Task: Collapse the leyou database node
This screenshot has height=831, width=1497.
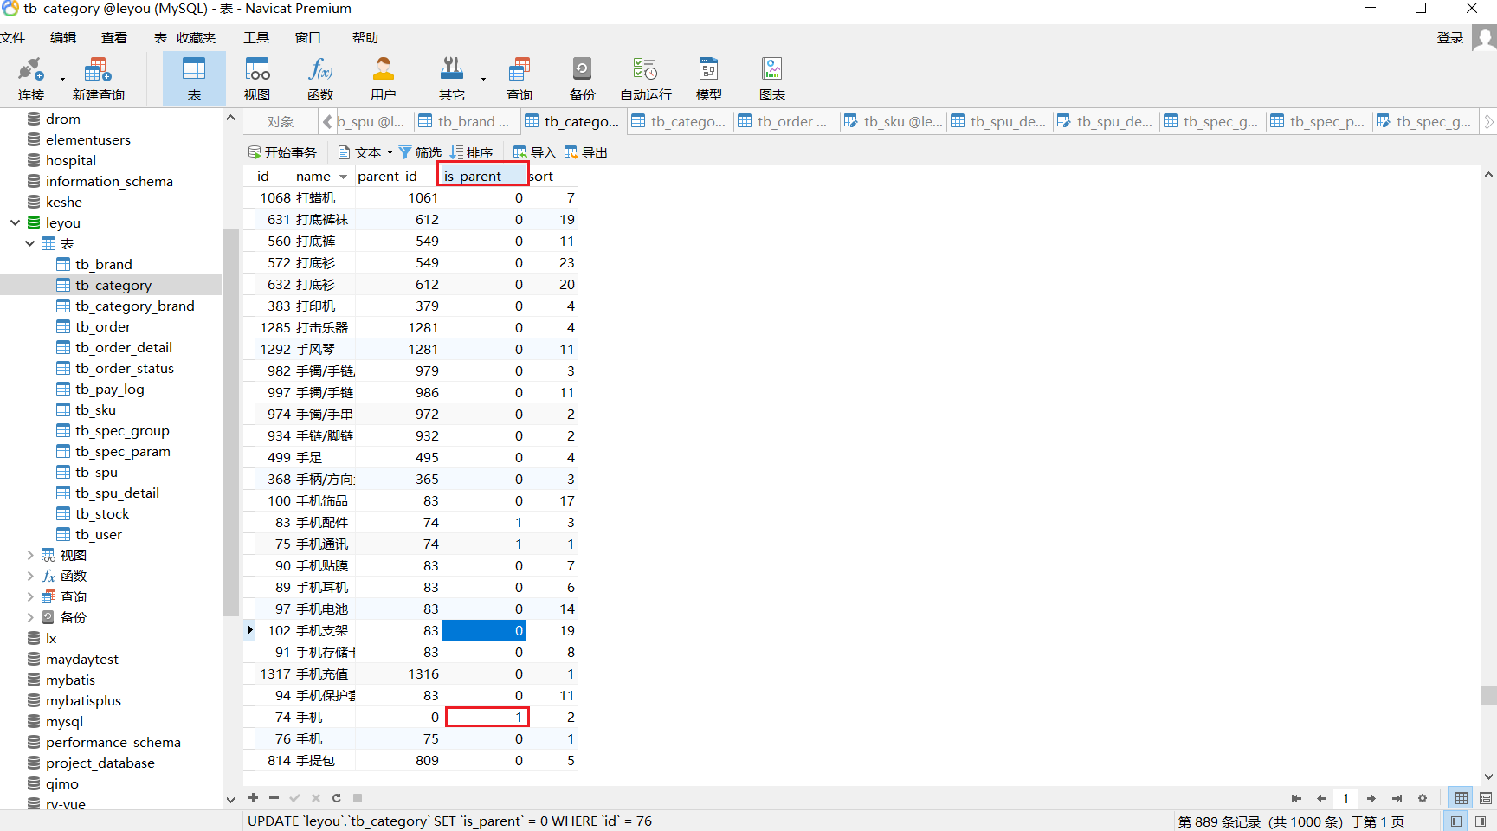Action: tap(15, 222)
